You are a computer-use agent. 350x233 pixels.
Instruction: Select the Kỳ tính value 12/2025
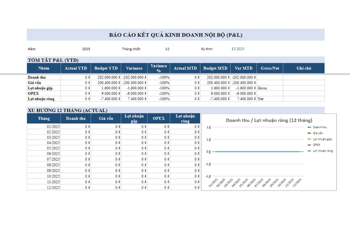pos(238,49)
